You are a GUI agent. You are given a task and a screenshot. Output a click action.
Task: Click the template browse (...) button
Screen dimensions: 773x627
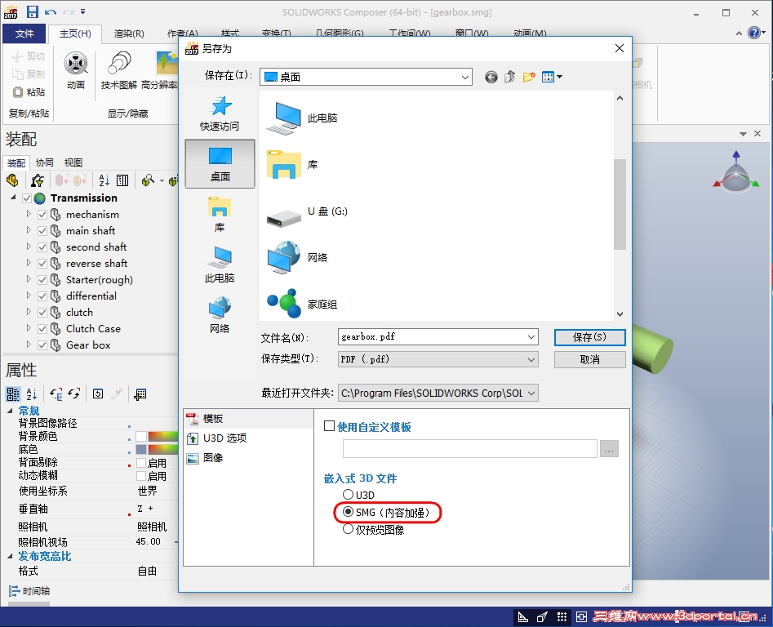pyautogui.click(x=609, y=449)
